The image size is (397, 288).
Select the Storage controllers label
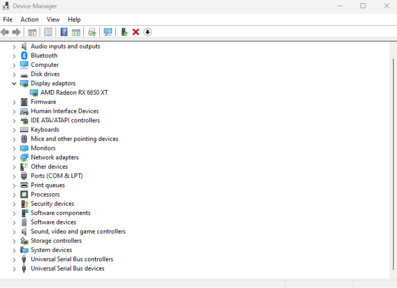(x=56, y=240)
